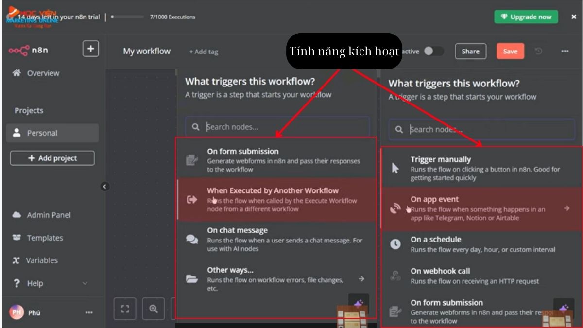Image resolution: width=583 pixels, height=328 pixels.
Task: Click the "7/1000 Executions" text
Action: click(172, 17)
